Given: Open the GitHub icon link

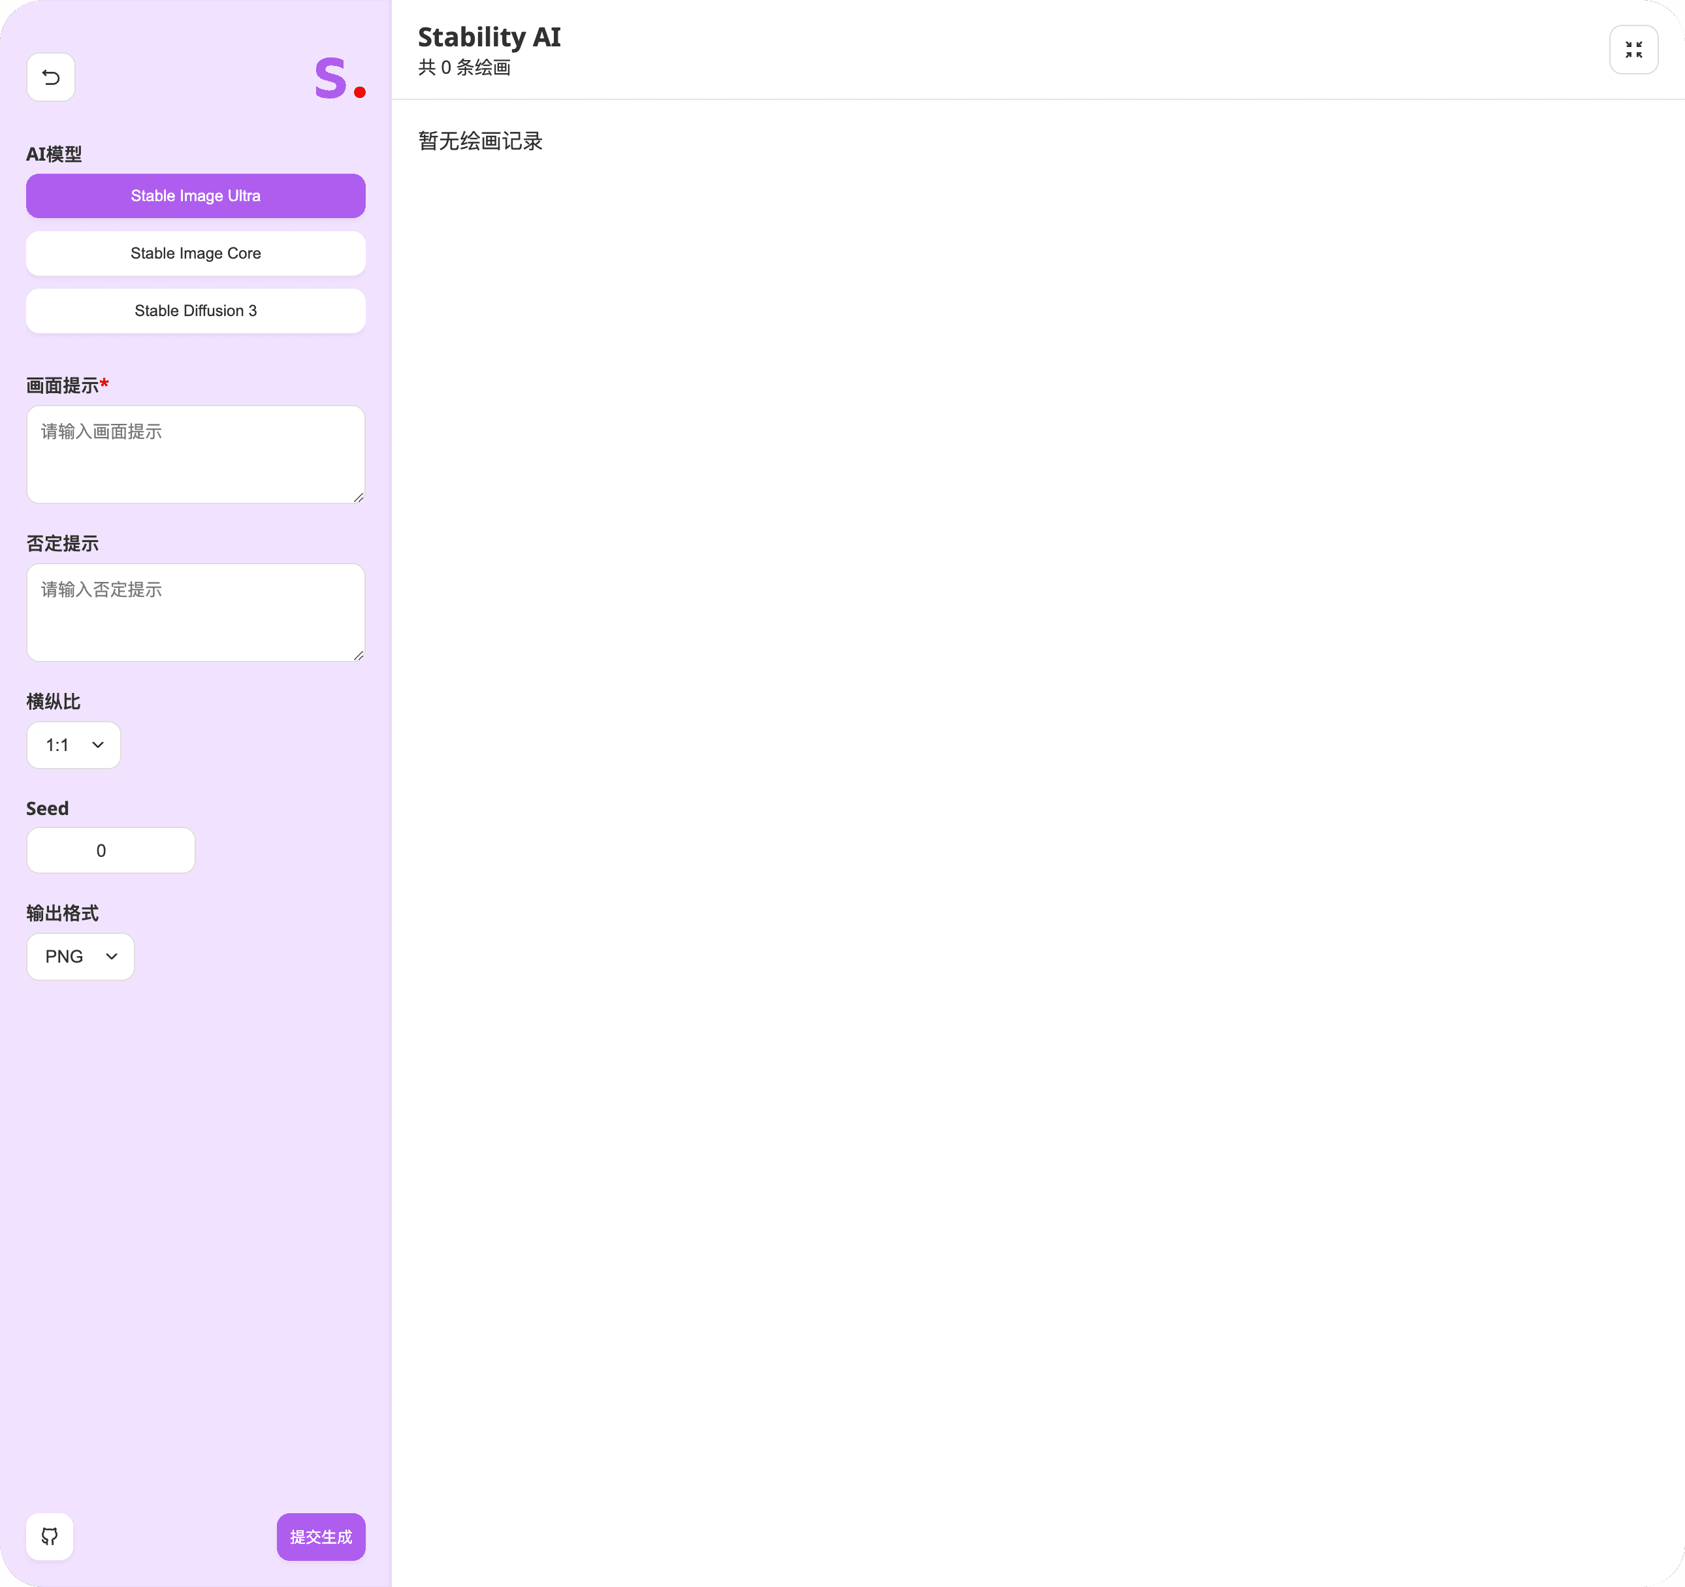Looking at the screenshot, I should click(50, 1536).
